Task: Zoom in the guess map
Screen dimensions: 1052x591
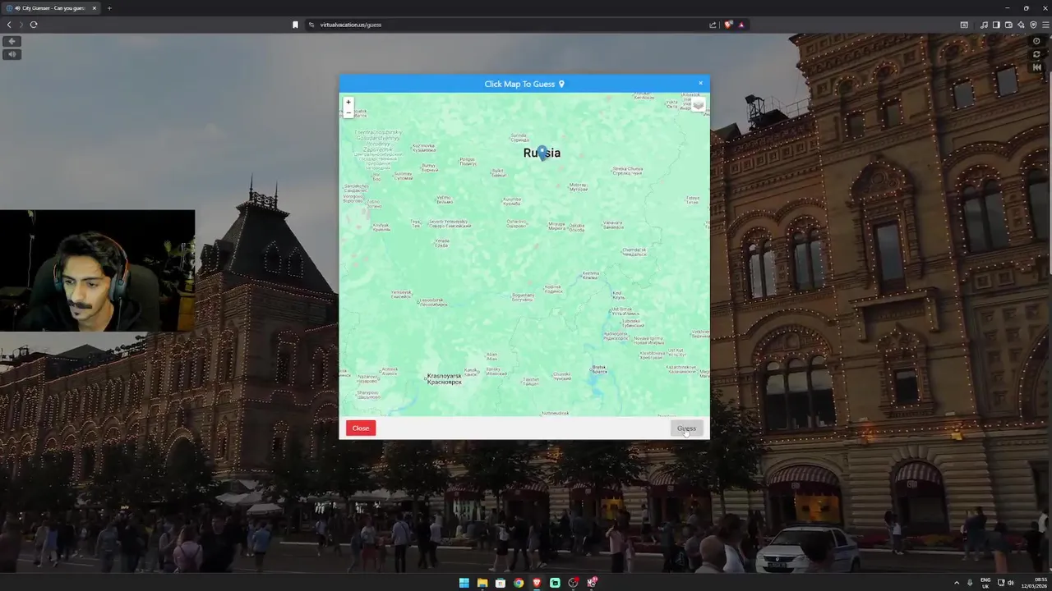Action: pos(348,103)
